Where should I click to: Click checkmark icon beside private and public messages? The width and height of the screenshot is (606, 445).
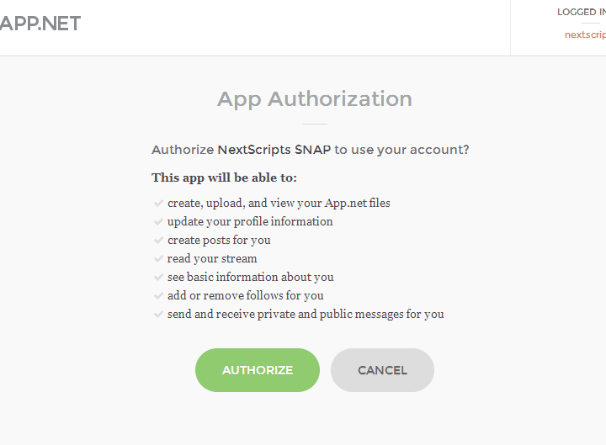158,315
